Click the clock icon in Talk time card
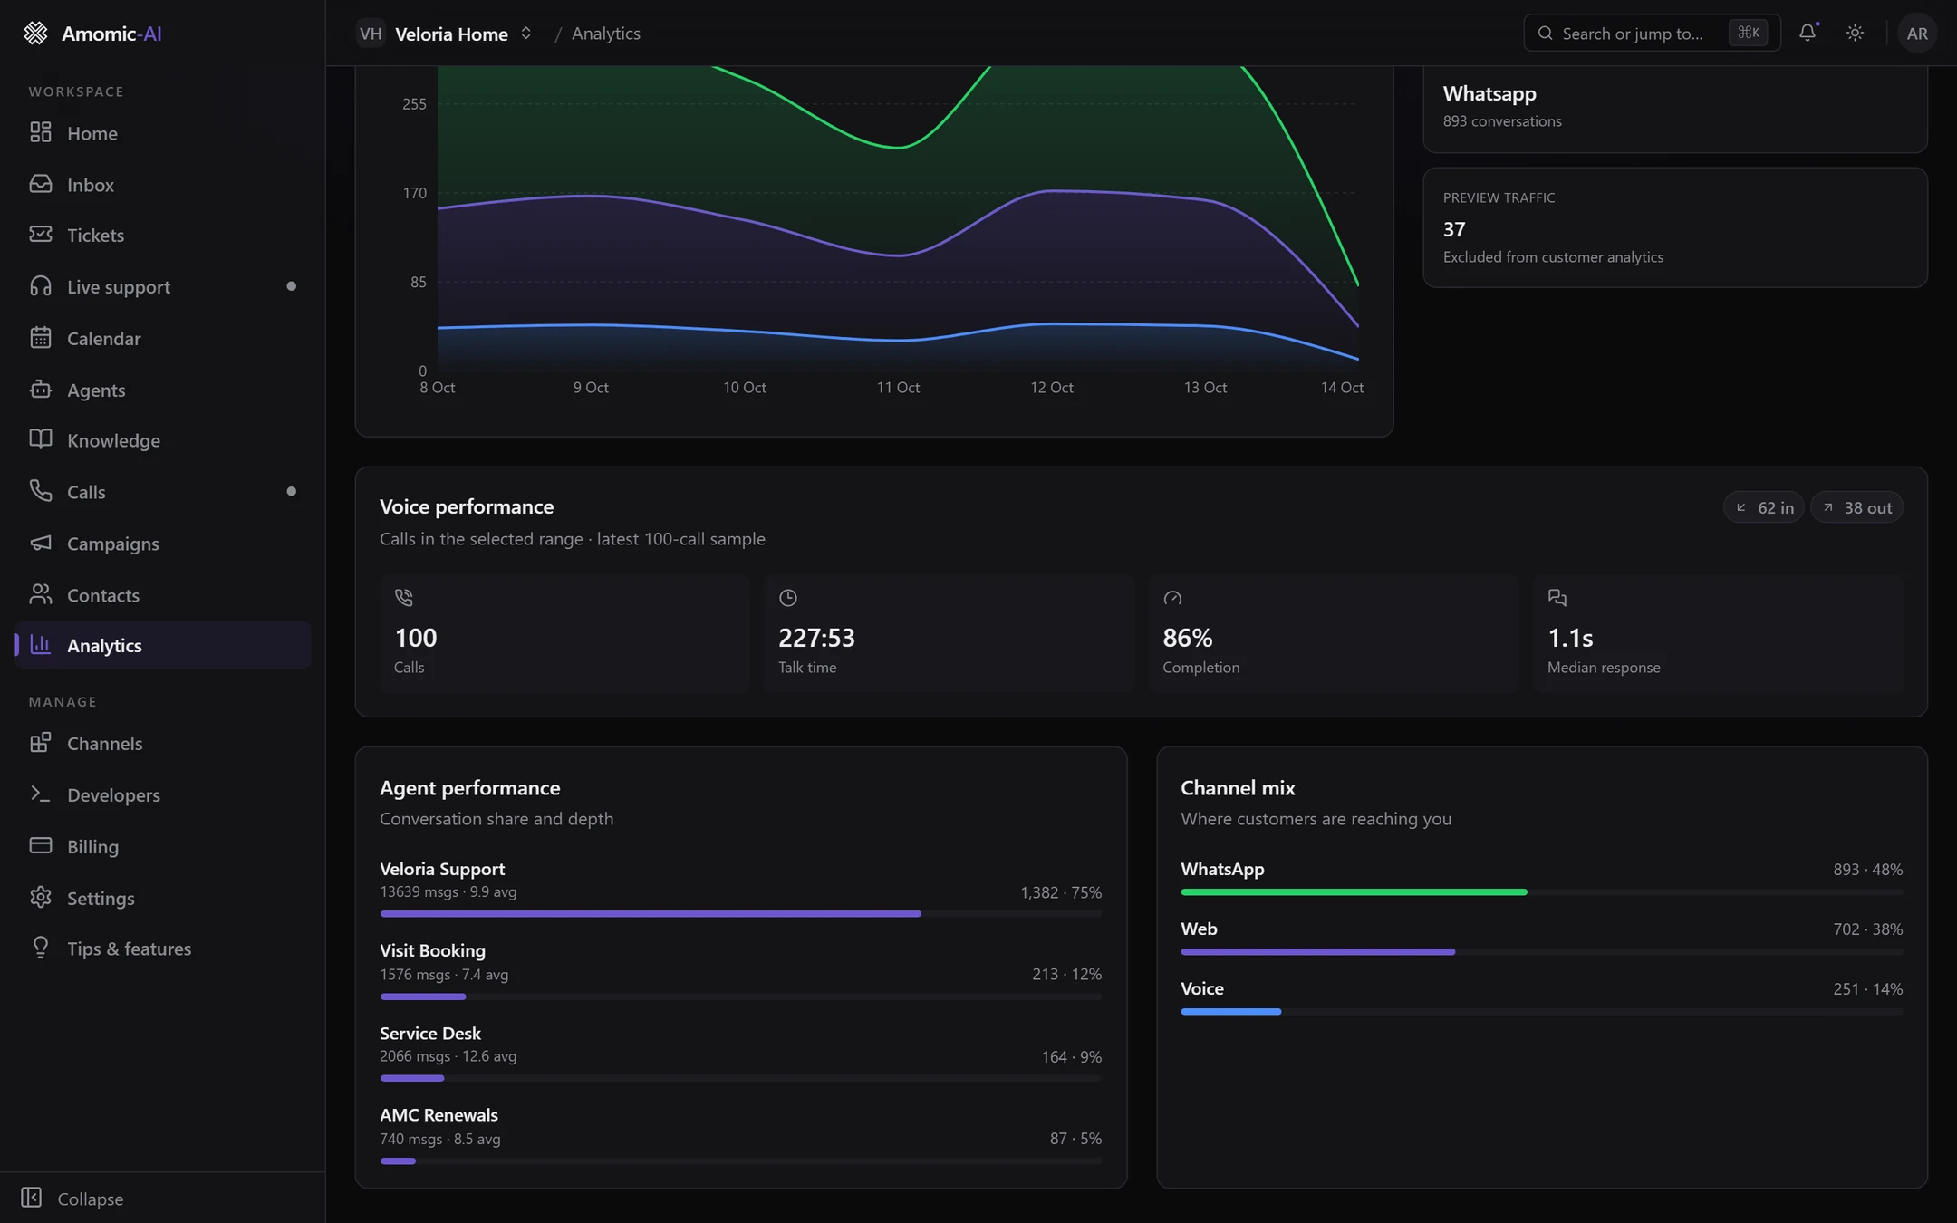The height and width of the screenshot is (1223, 1957). tap(788, 598)
